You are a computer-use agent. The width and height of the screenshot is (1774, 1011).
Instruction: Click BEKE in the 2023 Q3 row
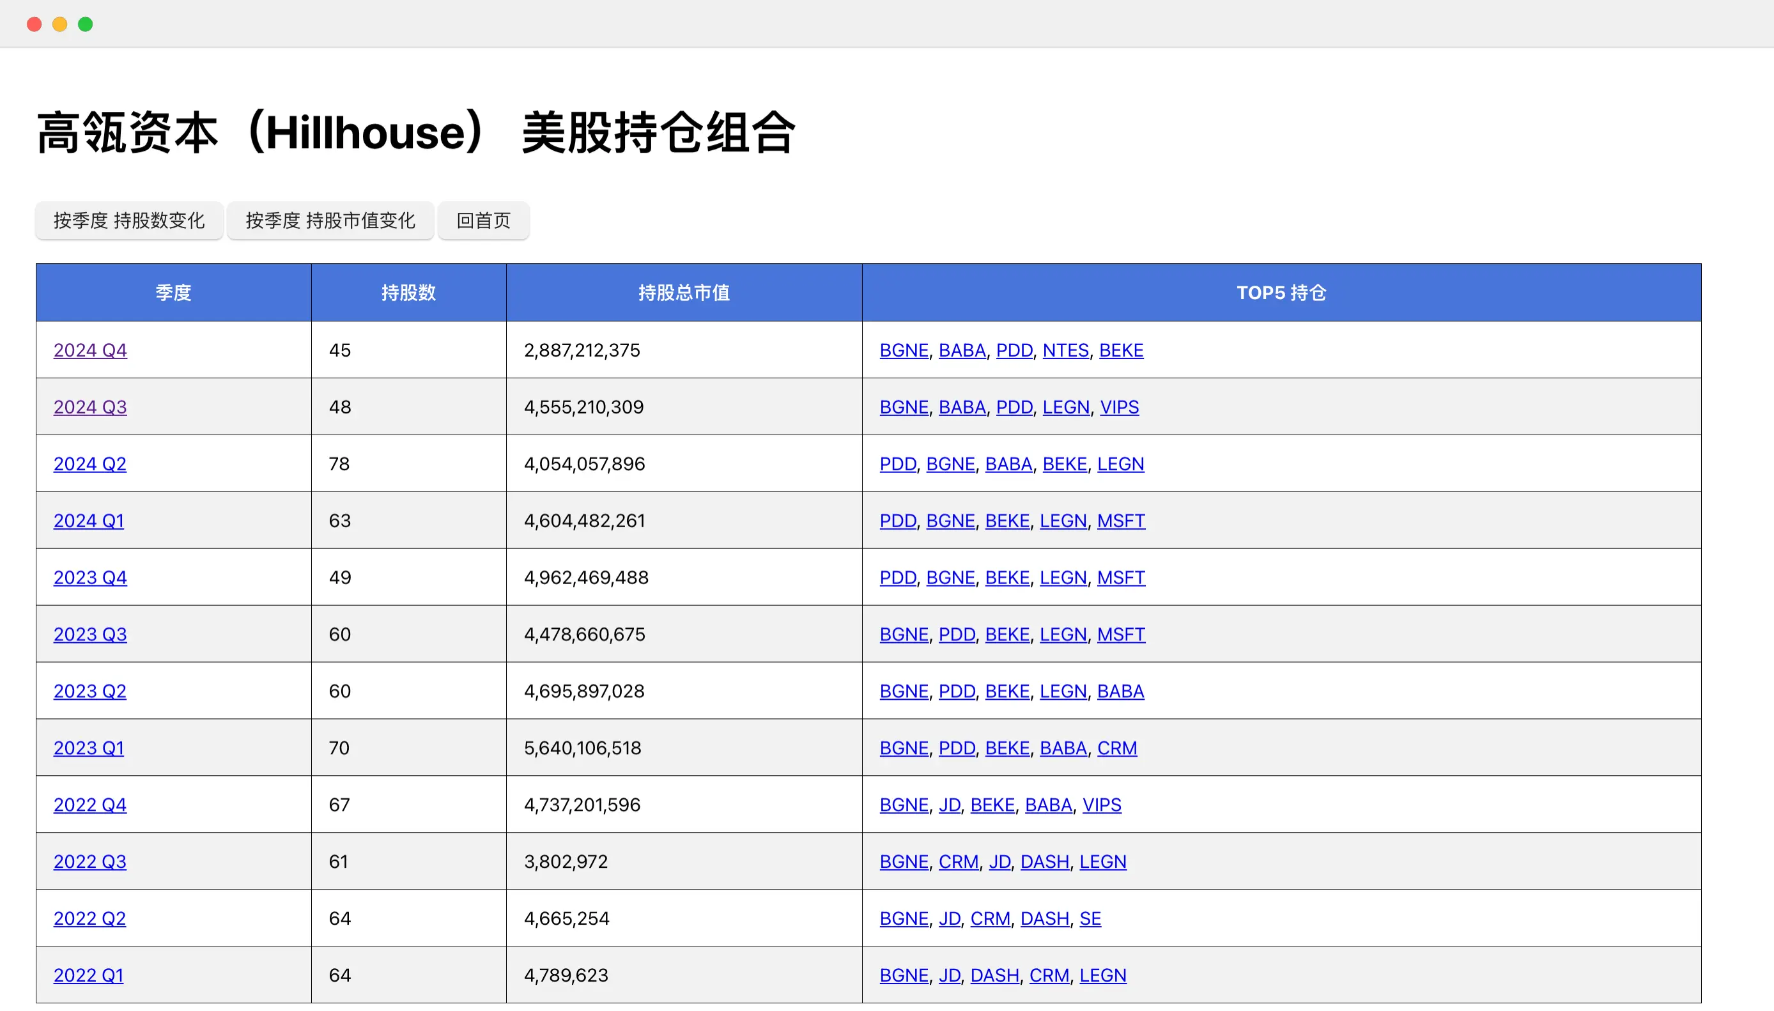[1008, 635]
